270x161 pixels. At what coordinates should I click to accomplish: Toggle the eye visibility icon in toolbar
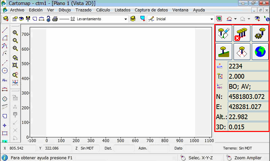click(x=22, y=19)
